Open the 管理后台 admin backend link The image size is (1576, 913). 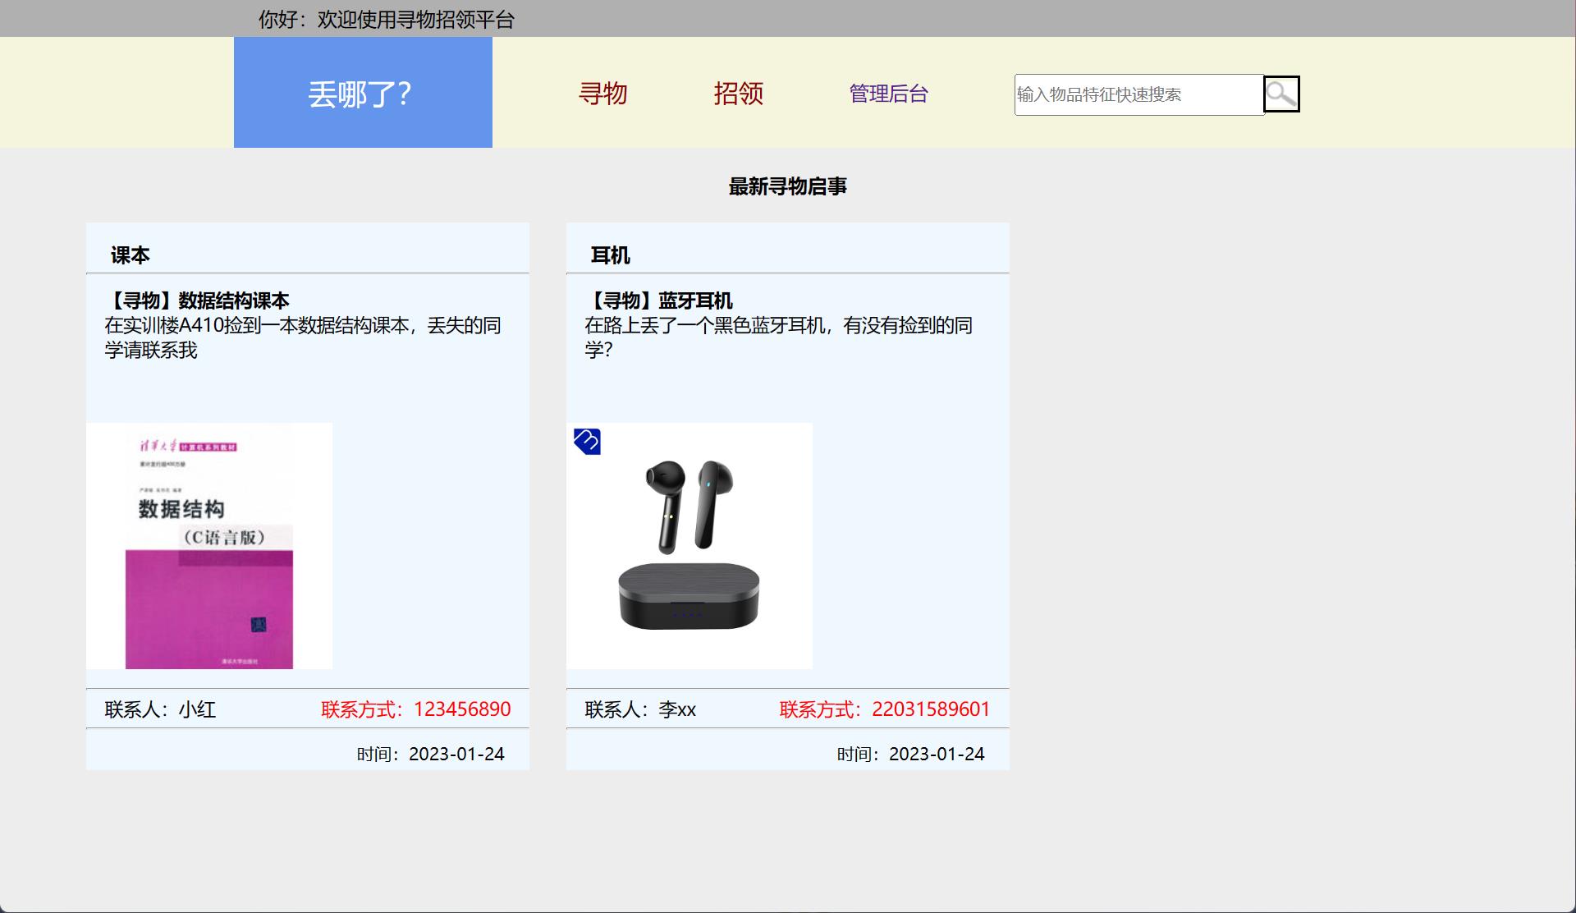coord(888,94)
